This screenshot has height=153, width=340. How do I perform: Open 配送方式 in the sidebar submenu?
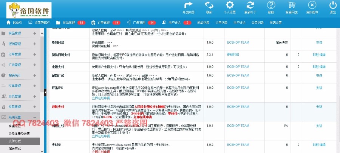pos(15,148)
